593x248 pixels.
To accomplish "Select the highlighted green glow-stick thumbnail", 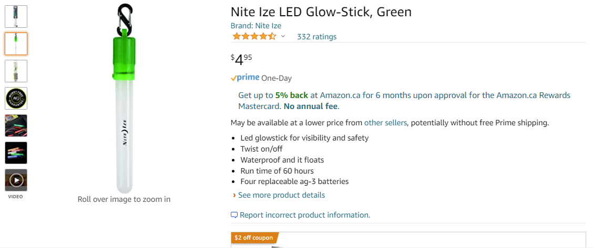I will [x=16, y=44].
